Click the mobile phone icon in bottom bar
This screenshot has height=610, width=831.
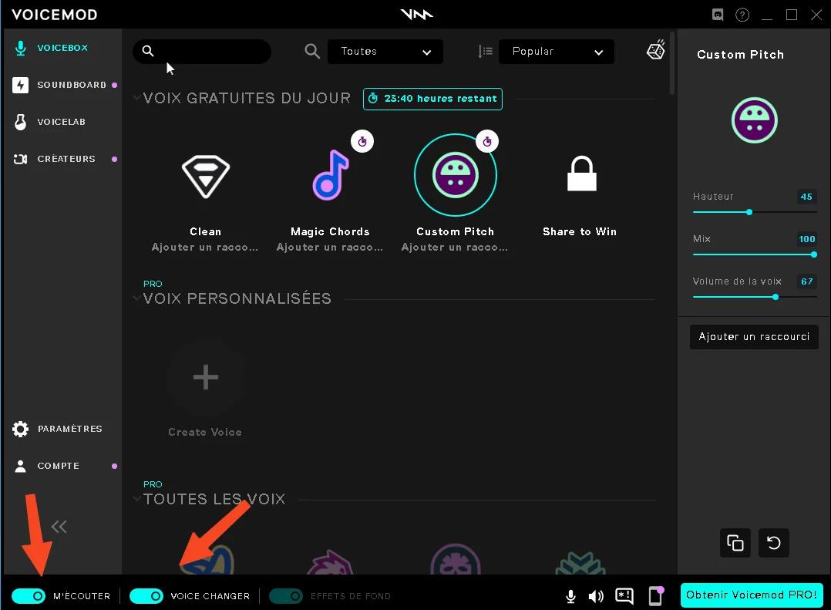[656, 595]
